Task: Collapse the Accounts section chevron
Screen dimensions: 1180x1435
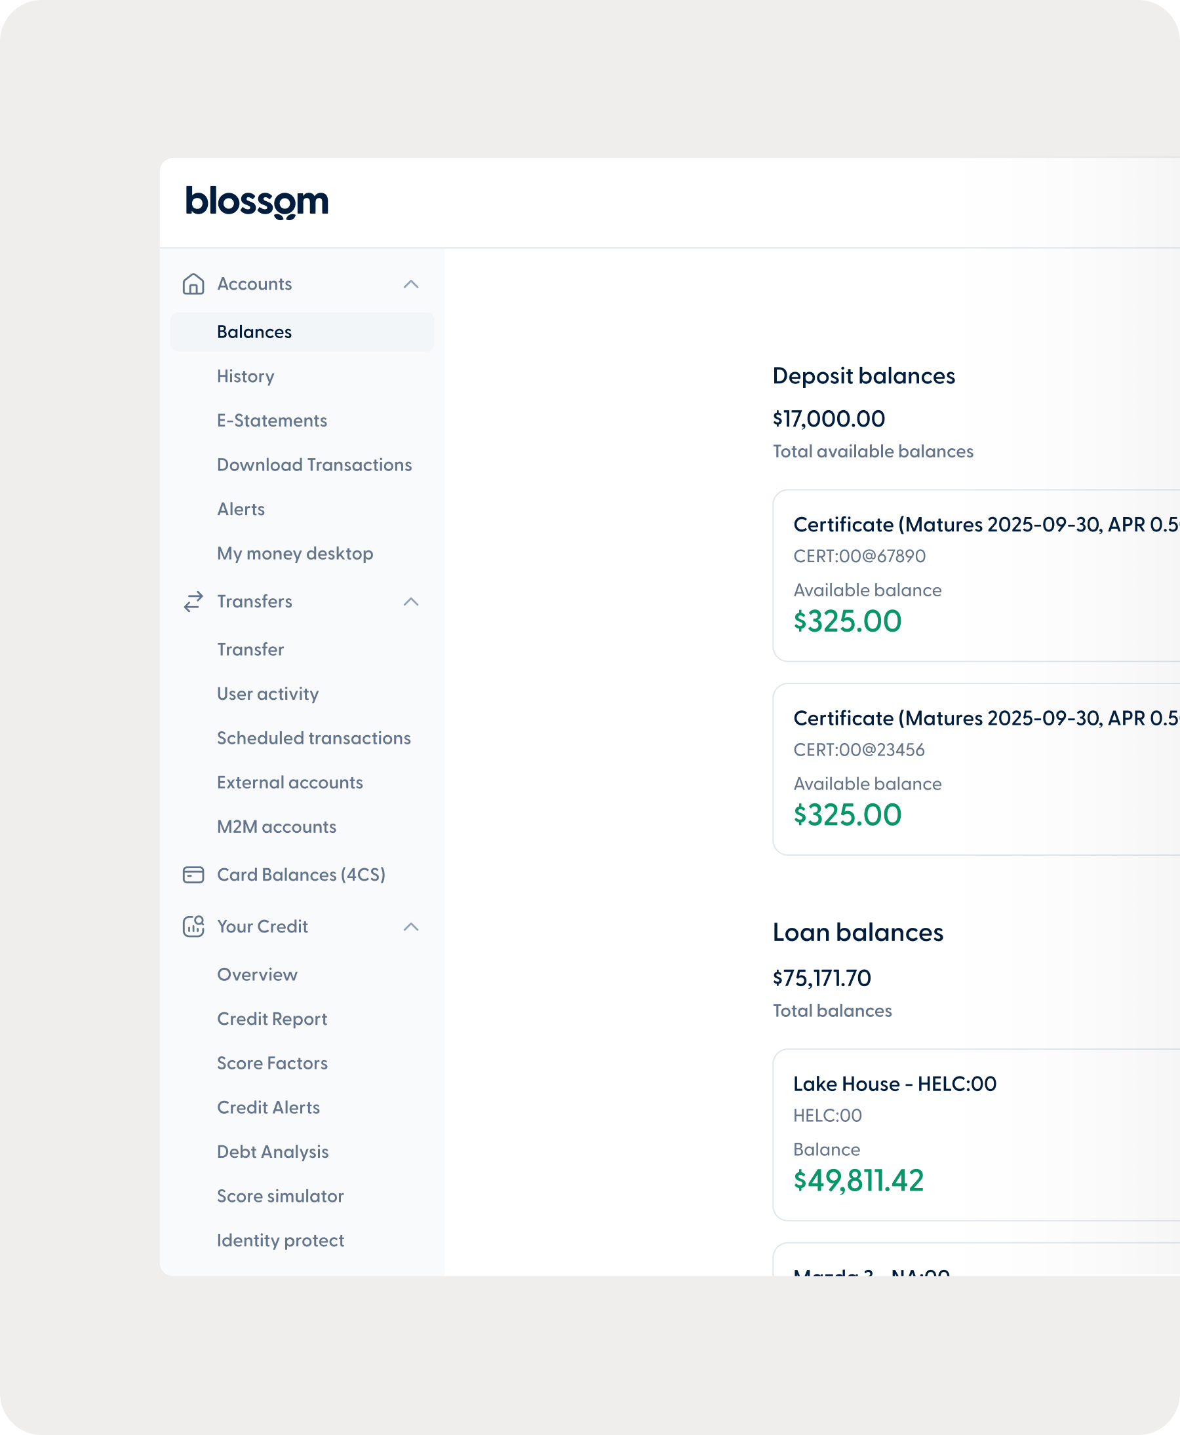Action: click(410, 284)
